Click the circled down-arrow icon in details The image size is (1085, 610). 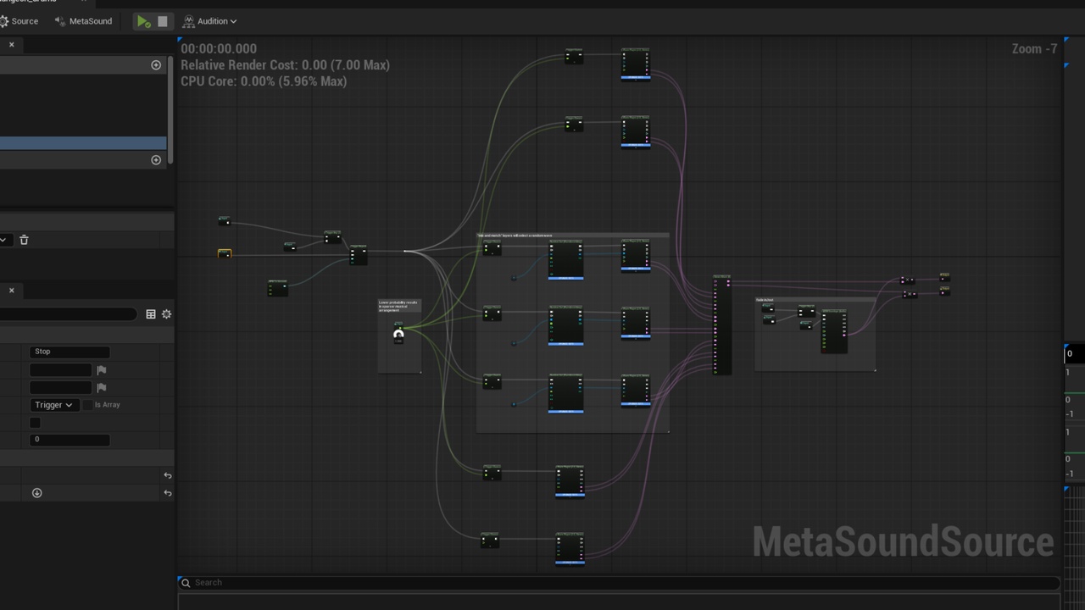(36, 493)
